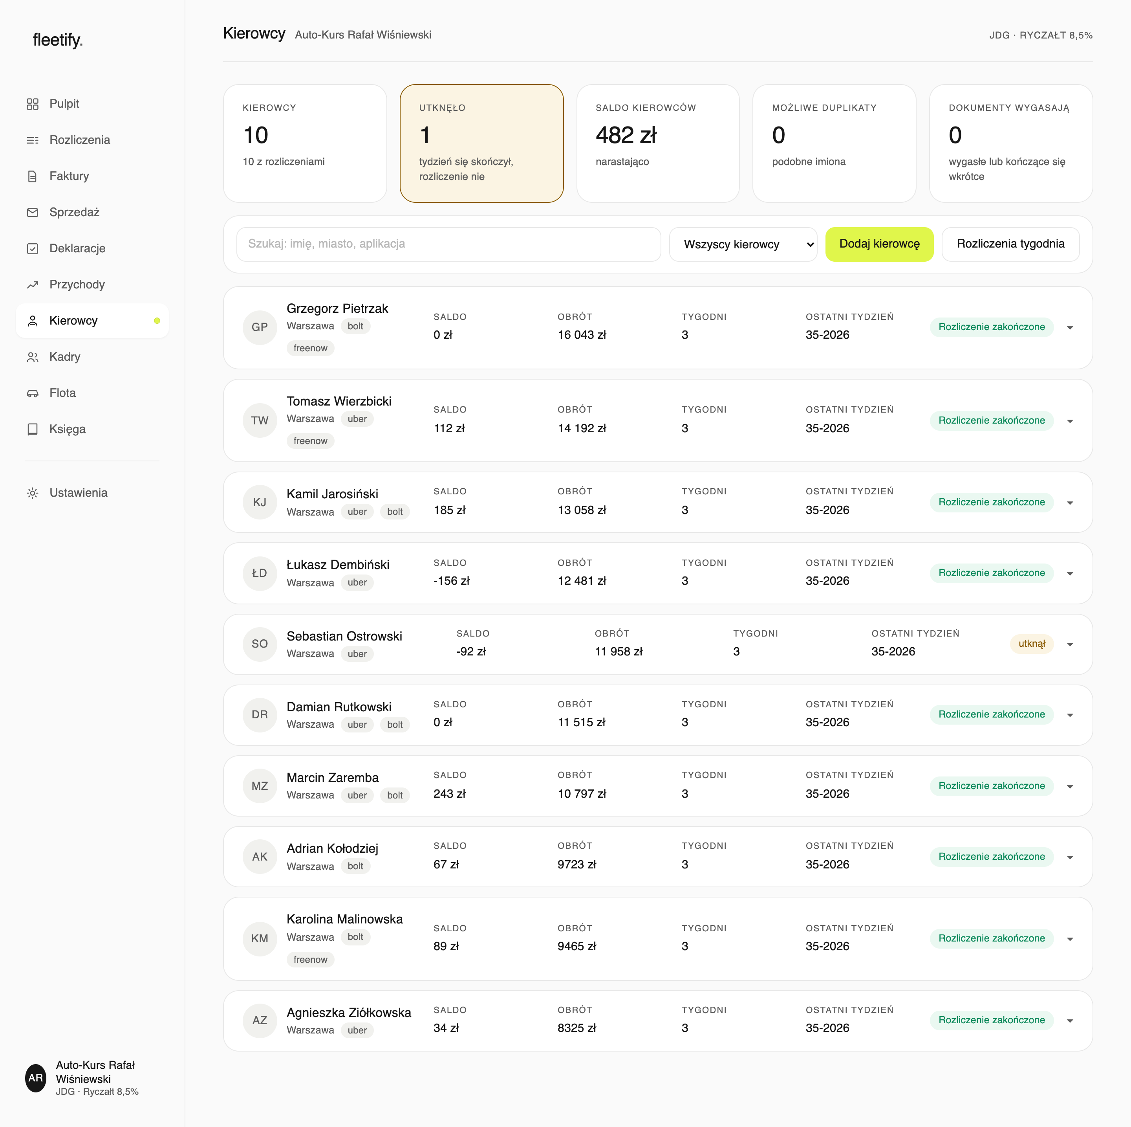Expand Sebastian Ostrowski row arrow
The image size is (1131, 1127).
pos(1069,644)
